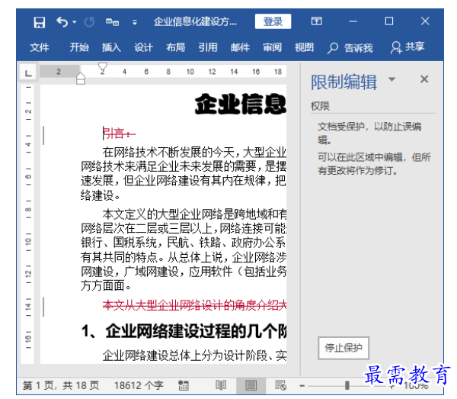Screen dimensions: 457x399
Task: Go to the 审阅 tab
Action: tap(272, 47)
